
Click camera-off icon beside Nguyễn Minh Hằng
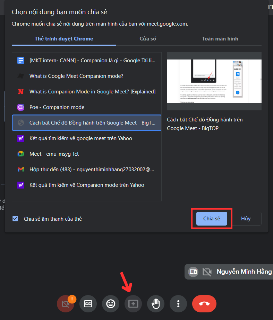207,272
